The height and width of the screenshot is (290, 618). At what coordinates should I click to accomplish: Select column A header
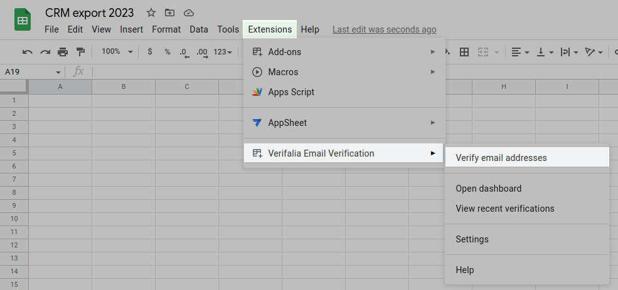[60, 86]
